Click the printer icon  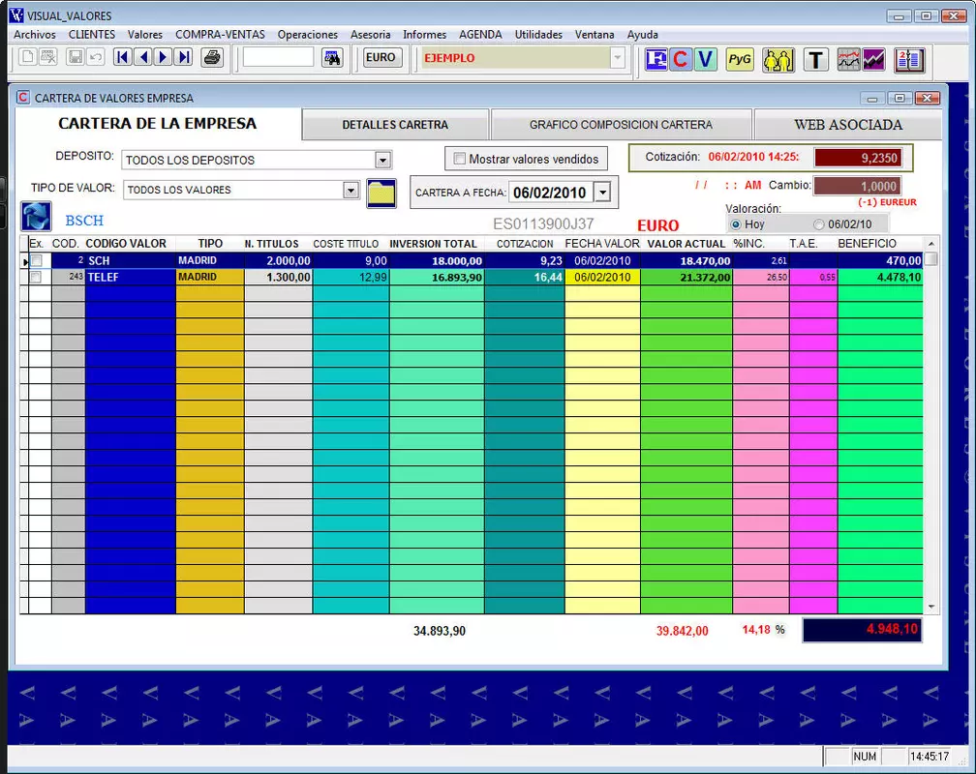212,58
